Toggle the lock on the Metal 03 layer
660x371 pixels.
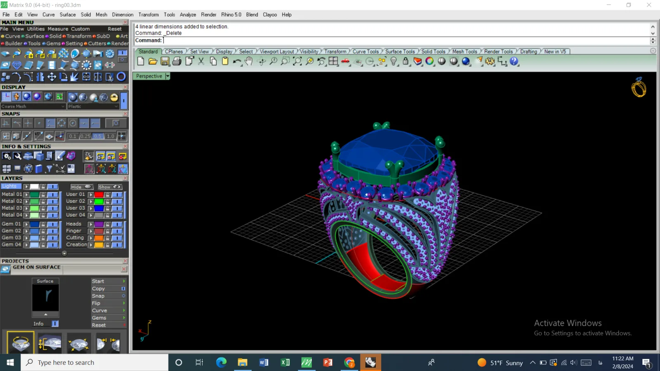coord(43,208)
